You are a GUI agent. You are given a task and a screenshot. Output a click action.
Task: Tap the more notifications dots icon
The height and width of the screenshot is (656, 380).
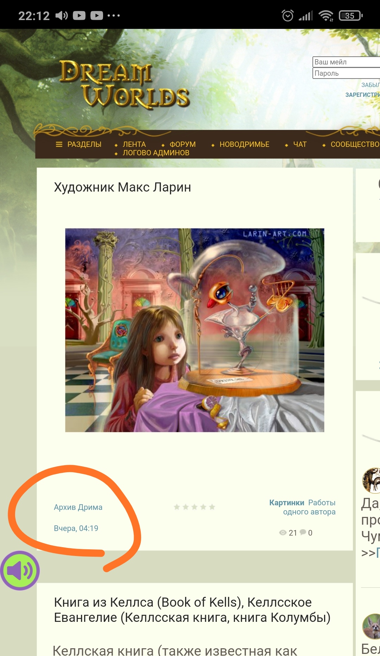pos(114,15)
